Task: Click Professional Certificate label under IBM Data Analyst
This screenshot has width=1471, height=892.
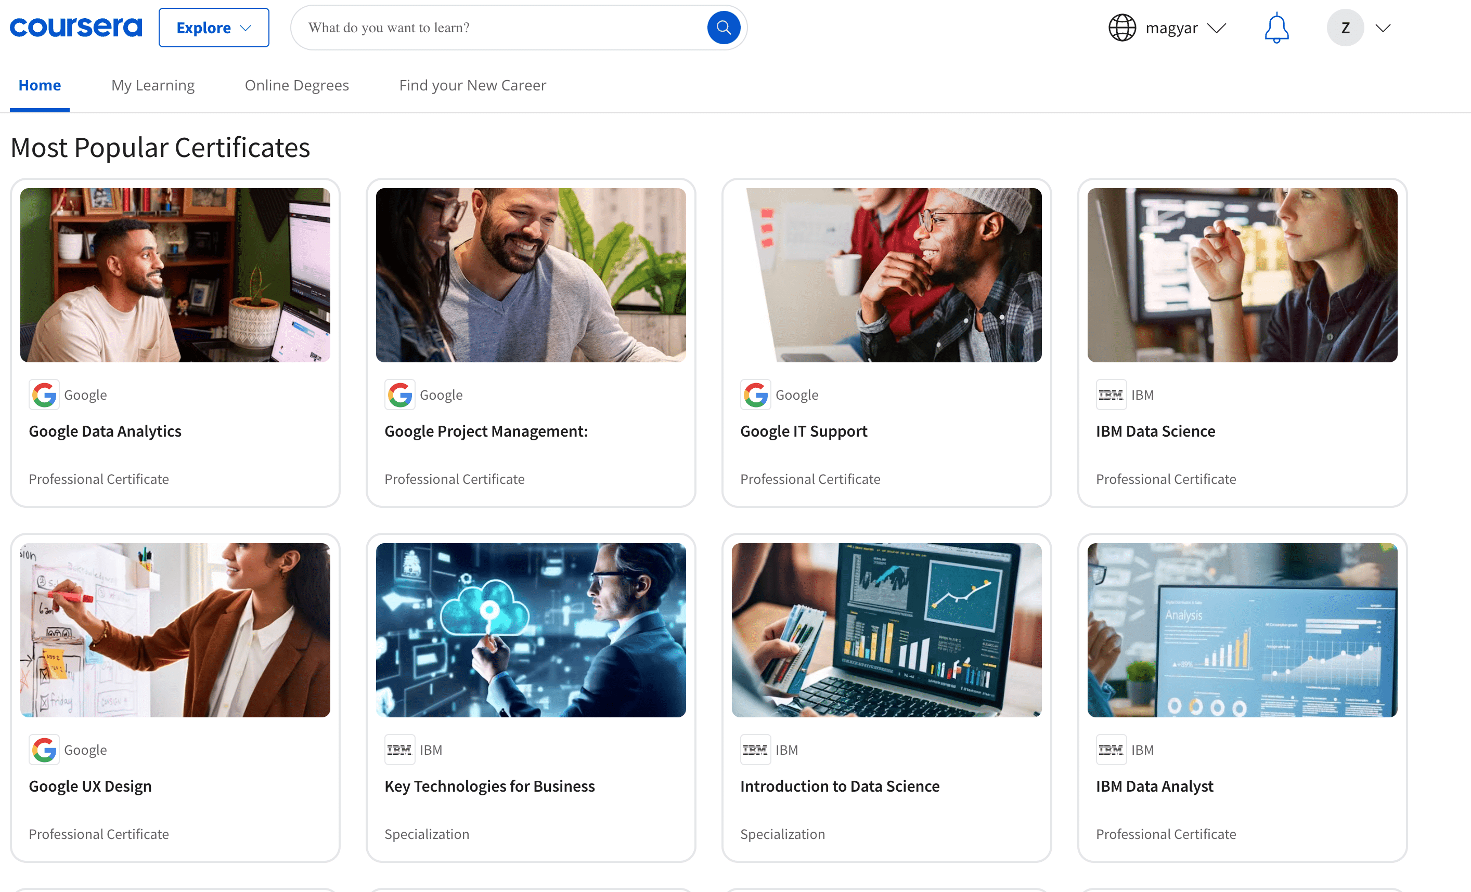Action: [1166, 834]
